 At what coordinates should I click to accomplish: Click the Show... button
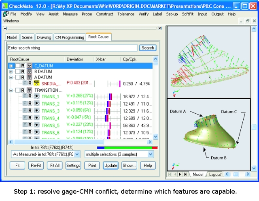(129, 165)
